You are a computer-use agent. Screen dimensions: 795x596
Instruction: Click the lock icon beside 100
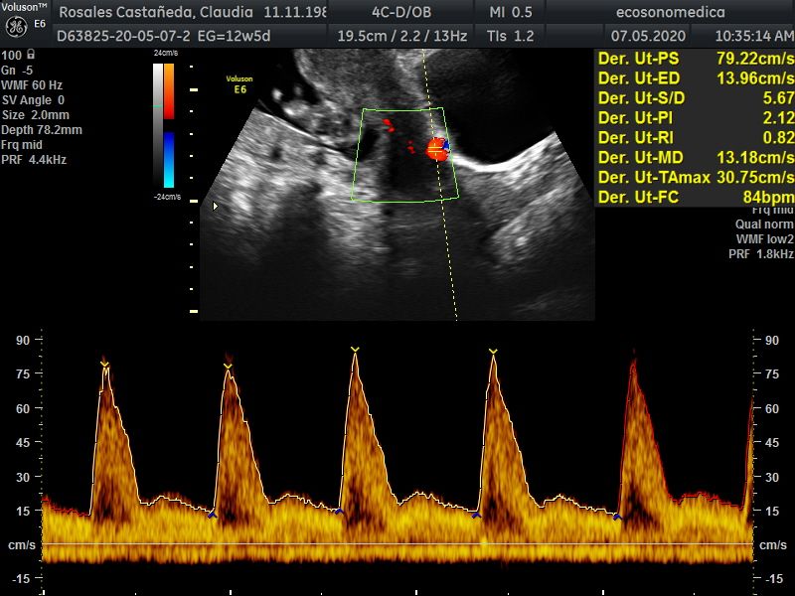pyautogui.click(x=35, y=55)
